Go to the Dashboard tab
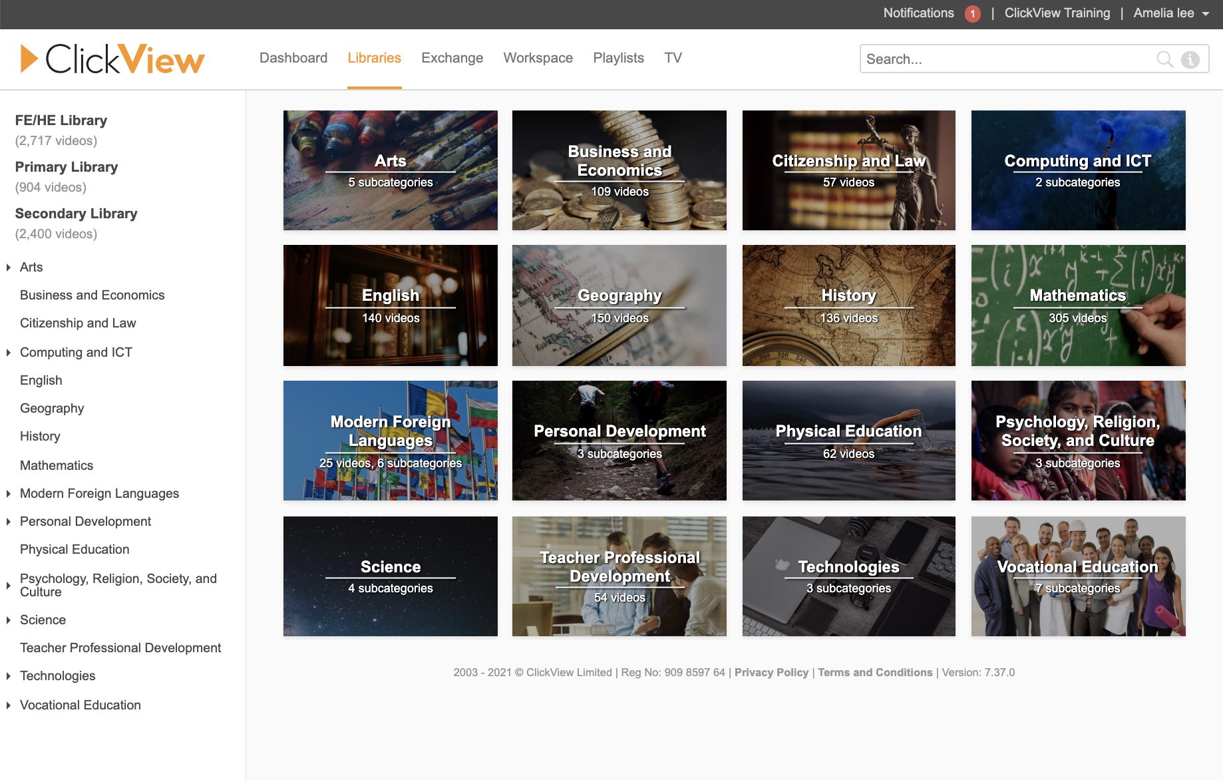 pos(293,58)
